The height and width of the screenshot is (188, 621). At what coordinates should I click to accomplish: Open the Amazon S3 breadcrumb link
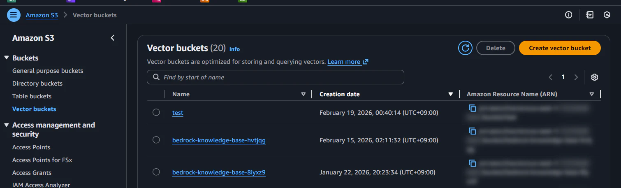click(x=42, y=15)
